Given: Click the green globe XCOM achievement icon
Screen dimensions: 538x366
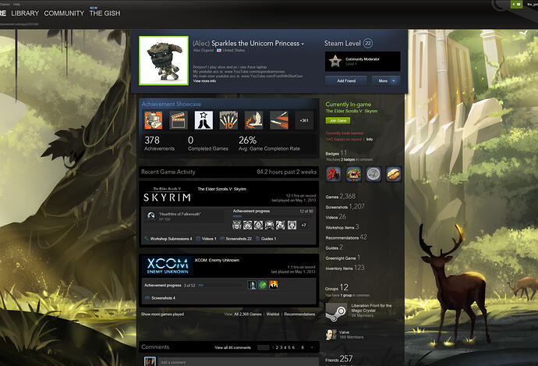Looking at the screenshot, I should (263, 285).
